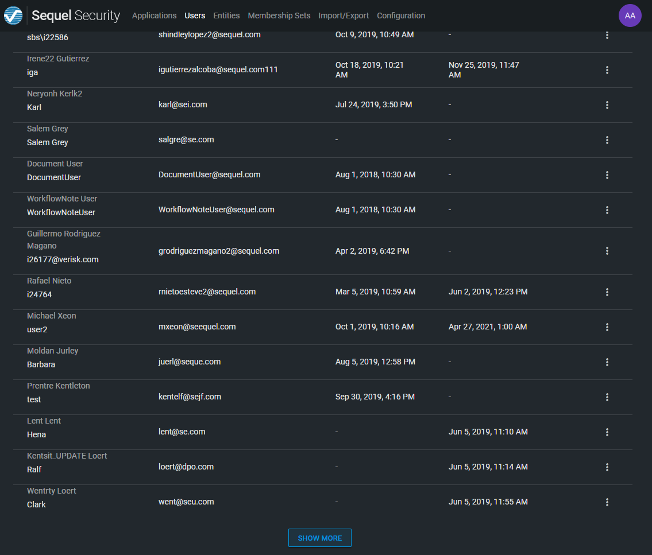
Task: Select the username user2
Action: click(37, 329)
